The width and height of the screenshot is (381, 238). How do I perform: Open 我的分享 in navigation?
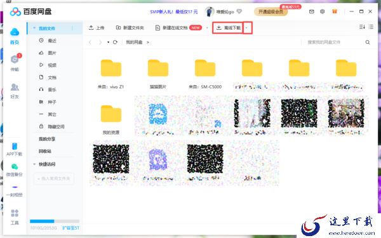(47, 139)
